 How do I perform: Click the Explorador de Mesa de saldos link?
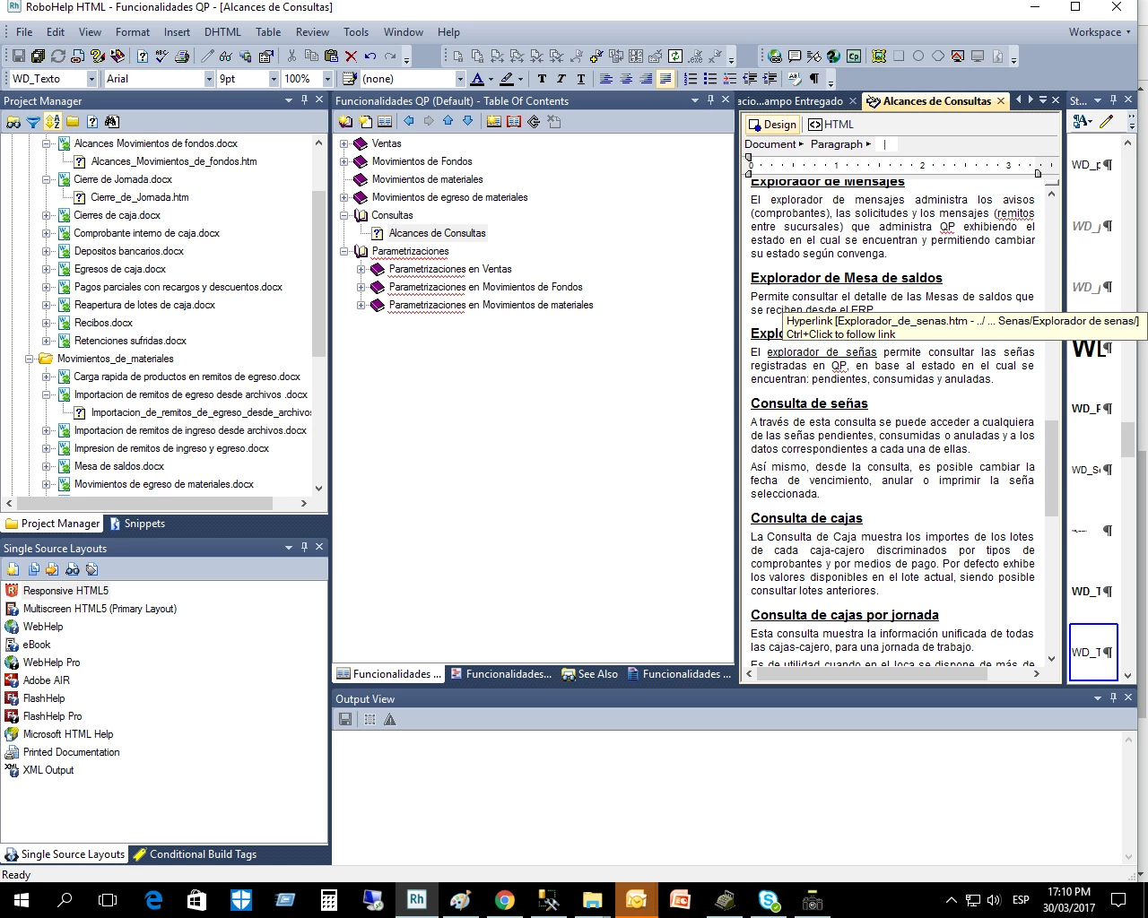(x=847, y=278)
